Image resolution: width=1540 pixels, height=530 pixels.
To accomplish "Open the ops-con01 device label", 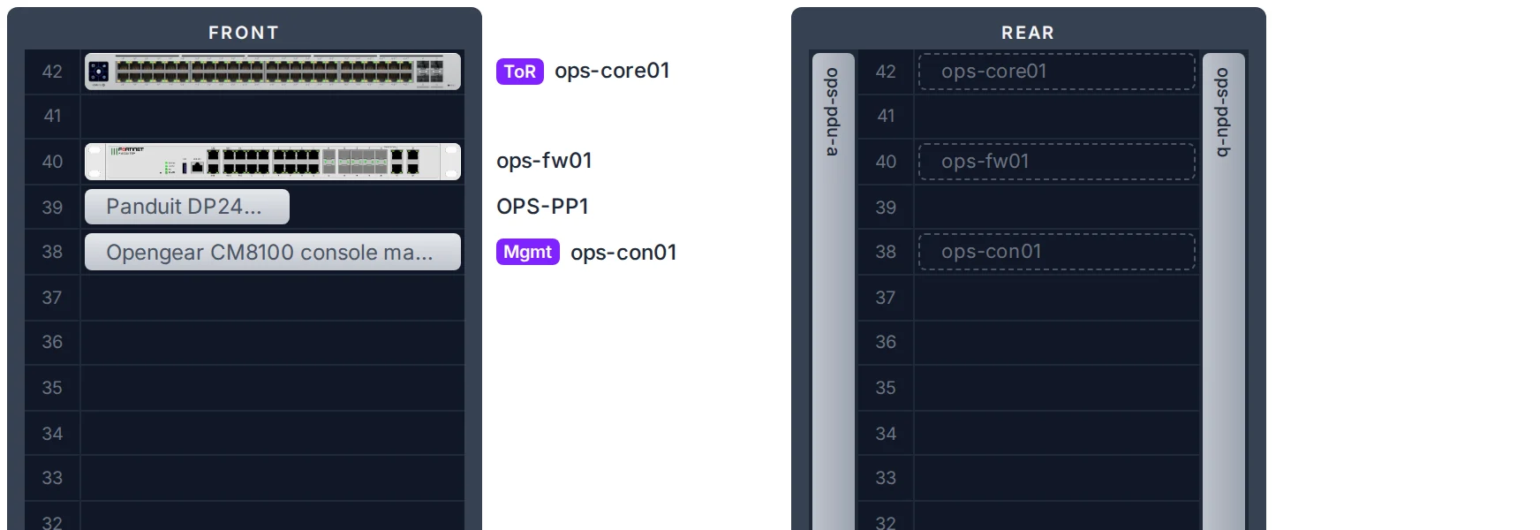I will pos(623,253).
